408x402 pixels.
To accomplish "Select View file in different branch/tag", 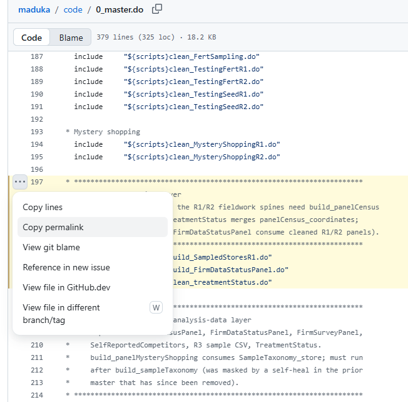I will (x=93, y=314).
